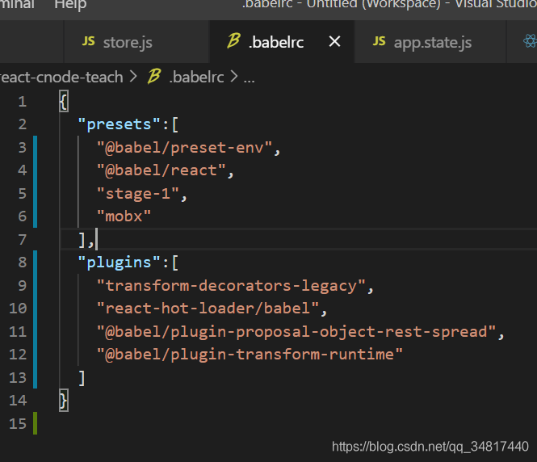Click the "stage-1" string
Viewport: 537px width, 462px height.
[138, 194]
